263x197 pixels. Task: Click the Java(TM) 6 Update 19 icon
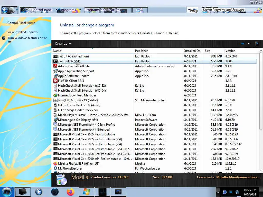coord(55,100)
